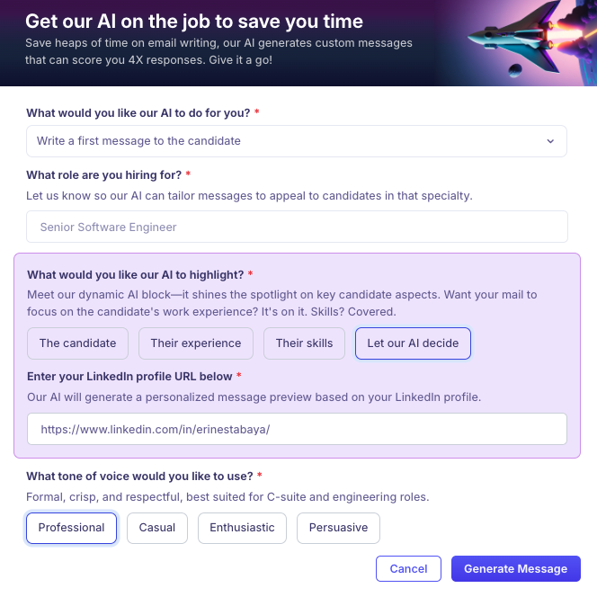The height and width of the screenshot is (597, 597).
Task: Select 'Let our AI decide' option
Action: coord(413,343)
